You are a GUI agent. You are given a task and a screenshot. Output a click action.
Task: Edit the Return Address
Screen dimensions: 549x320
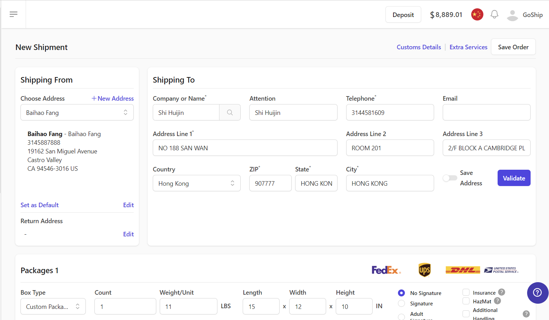[128, 234]
